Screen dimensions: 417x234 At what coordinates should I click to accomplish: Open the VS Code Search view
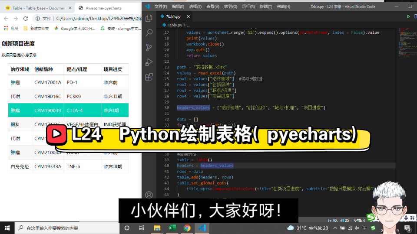click(149, 32)
